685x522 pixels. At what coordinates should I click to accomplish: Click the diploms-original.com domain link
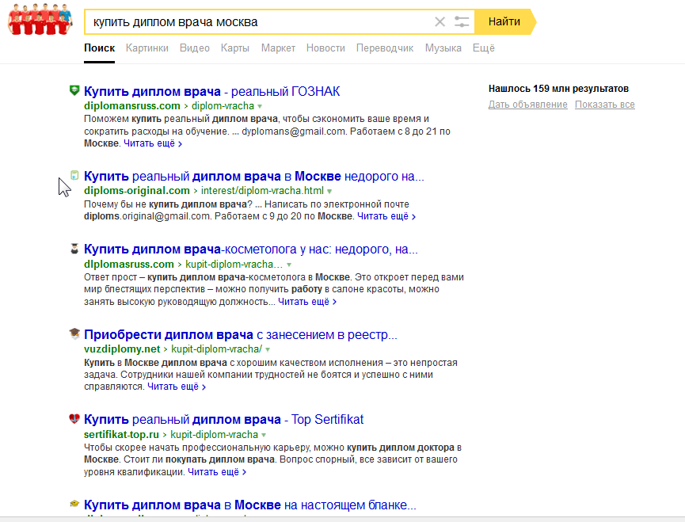137,190
